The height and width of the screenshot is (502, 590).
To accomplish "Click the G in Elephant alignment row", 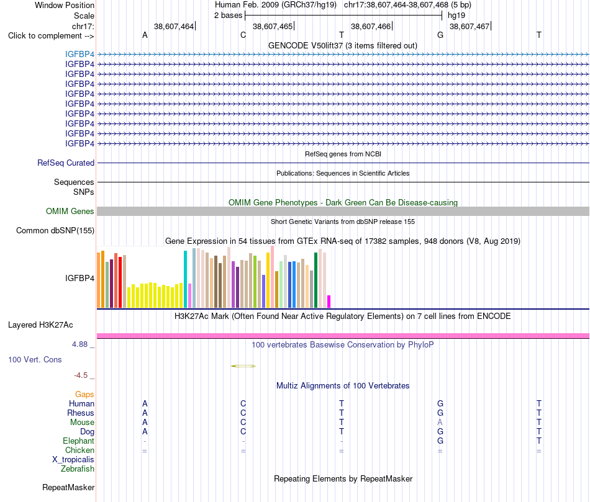I will (x=440, y=441).
